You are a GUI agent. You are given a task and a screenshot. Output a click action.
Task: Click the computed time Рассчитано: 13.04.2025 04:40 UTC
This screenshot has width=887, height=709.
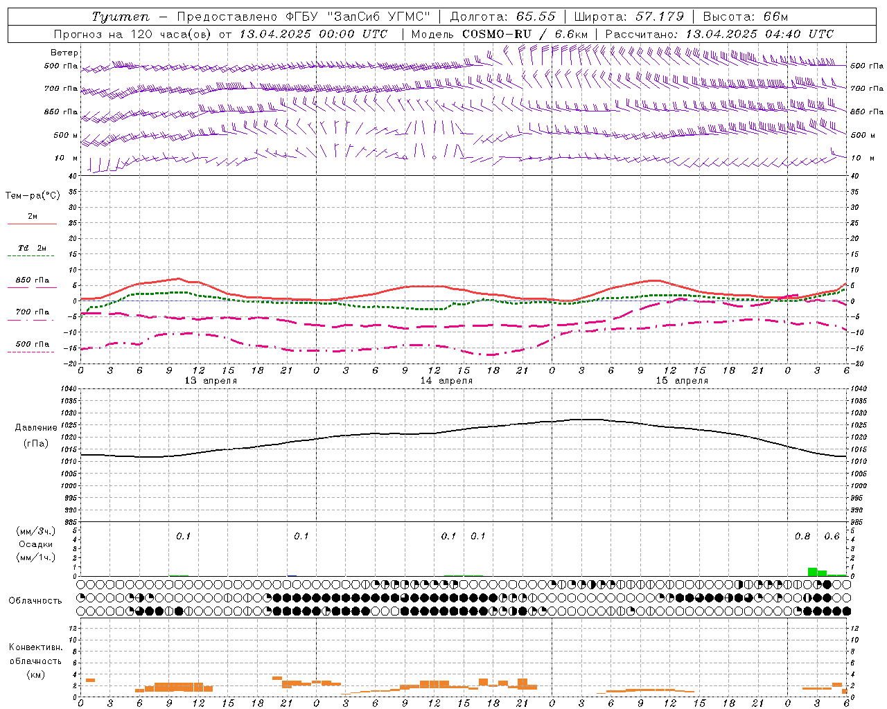(719, 34)
